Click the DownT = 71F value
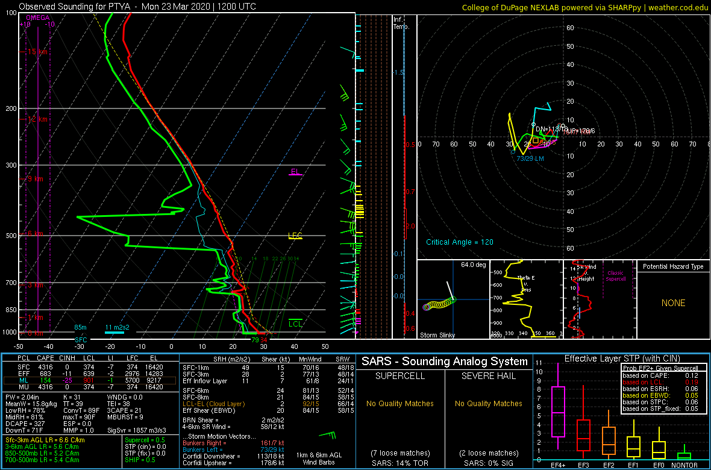This screenshot has height=470, width=711. [23, 429]
